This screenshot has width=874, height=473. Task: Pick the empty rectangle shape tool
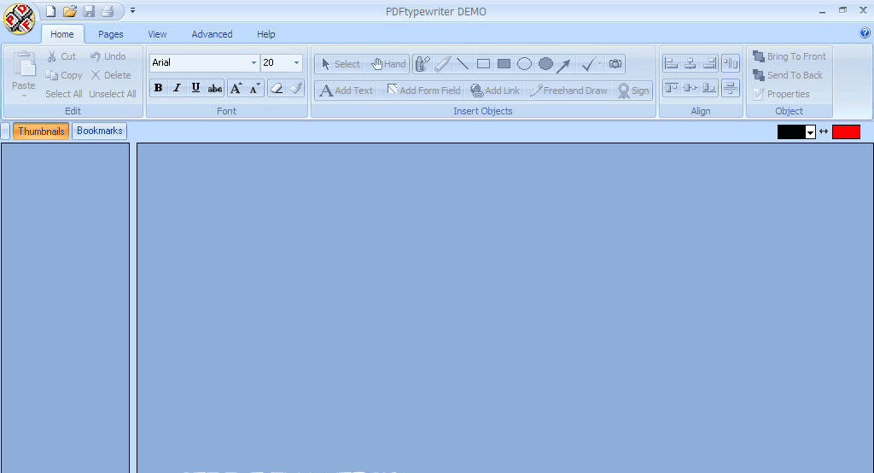pos(483,64)
